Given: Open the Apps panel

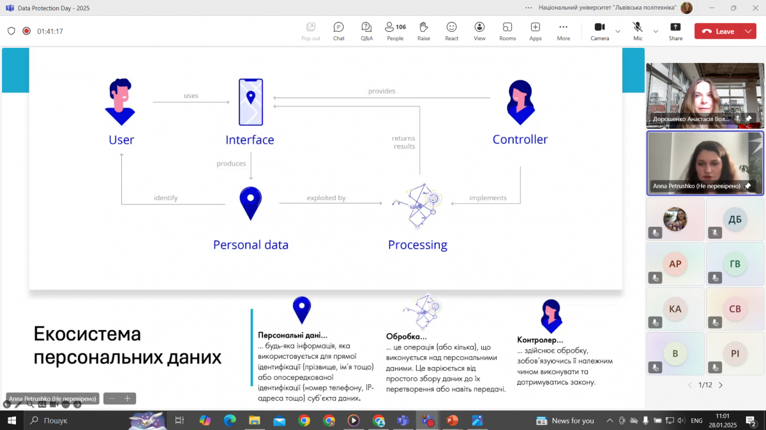Looking at the screenshot, I should tap(535, 31).
